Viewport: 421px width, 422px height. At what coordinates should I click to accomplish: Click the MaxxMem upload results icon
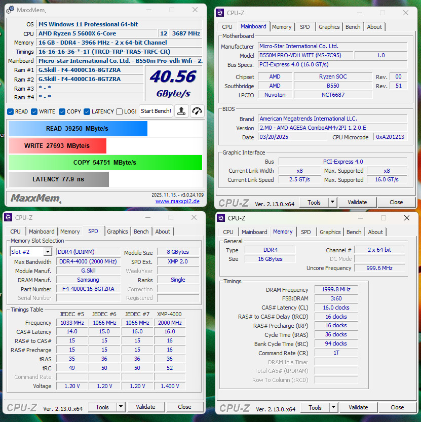[181, 111]
